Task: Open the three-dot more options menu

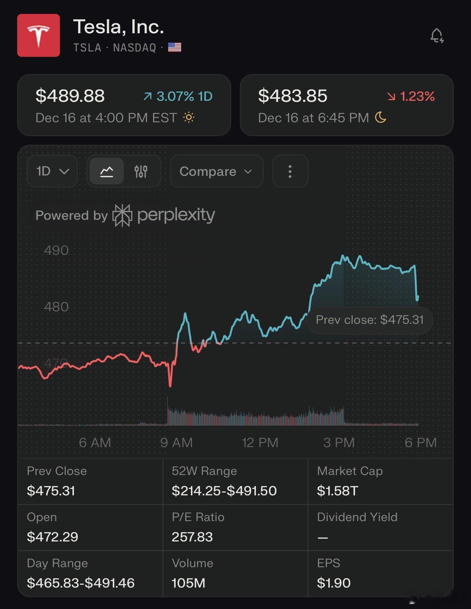Action: coord(290,172)
